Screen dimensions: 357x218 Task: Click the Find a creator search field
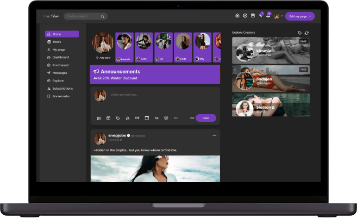pyautogui.click(x=85, y=16)
